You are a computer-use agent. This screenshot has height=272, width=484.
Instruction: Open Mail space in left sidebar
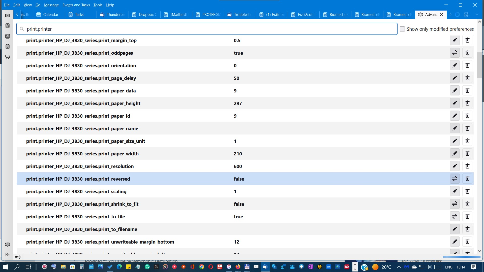8,16
